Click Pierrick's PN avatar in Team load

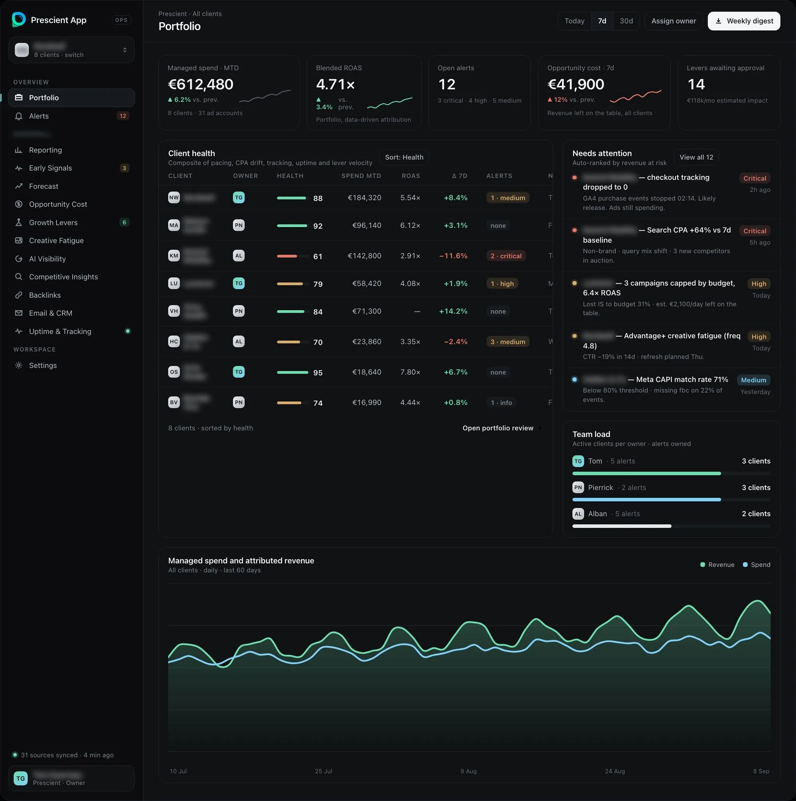click(578, 487)
